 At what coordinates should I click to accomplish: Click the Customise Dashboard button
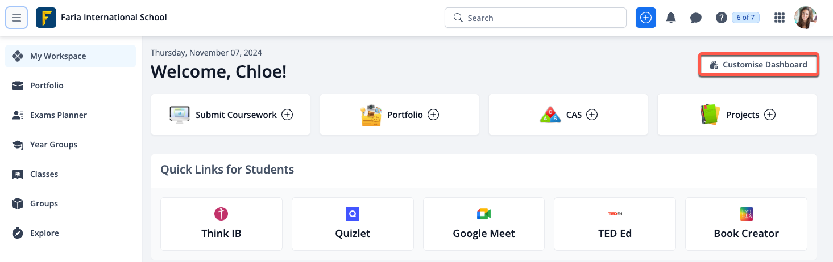(759, 65)
